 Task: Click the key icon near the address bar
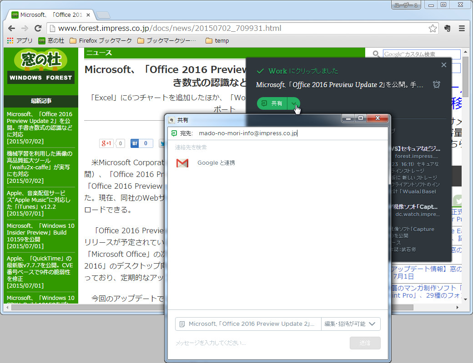[x=447, y=28]
